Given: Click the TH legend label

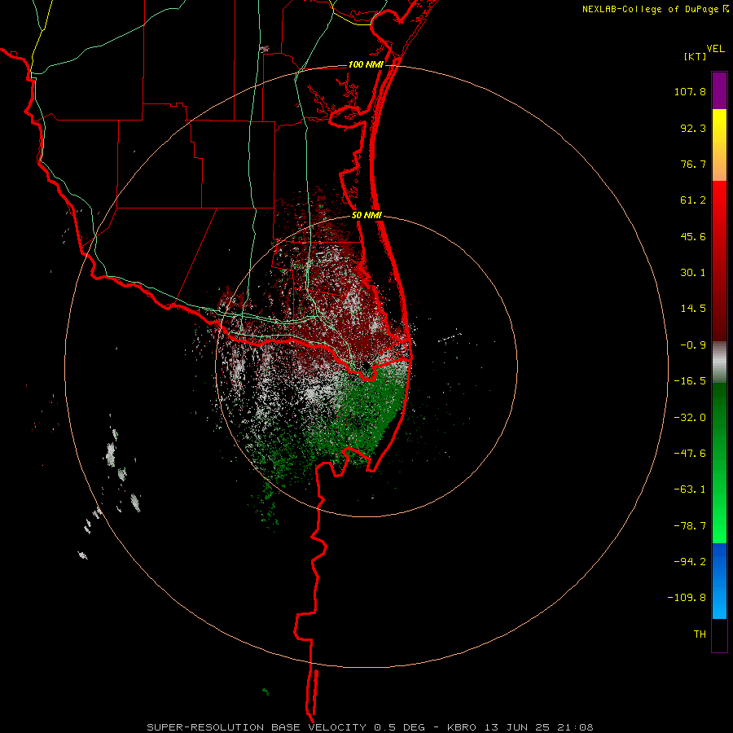Looking at the screenshot, I should tap(700, 634).
